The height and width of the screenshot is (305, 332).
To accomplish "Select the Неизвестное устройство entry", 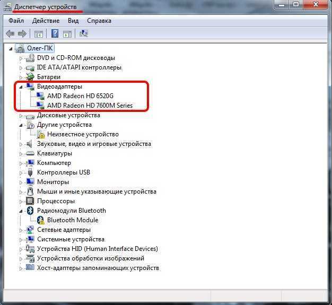I will (x=83, y=134).
